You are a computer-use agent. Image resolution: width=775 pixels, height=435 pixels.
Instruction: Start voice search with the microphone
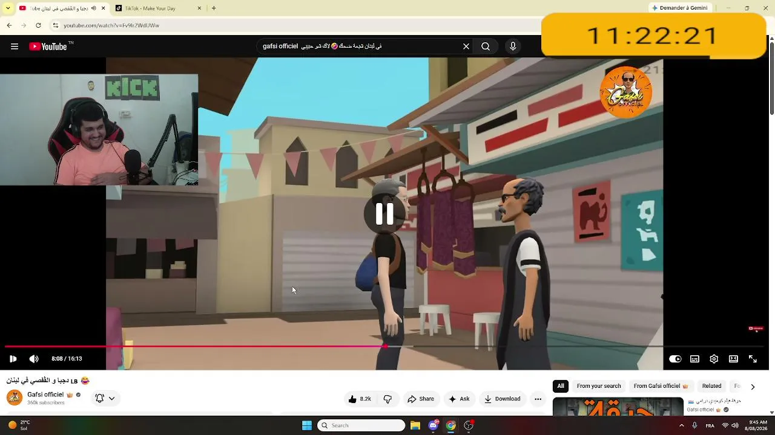(513, 47)
